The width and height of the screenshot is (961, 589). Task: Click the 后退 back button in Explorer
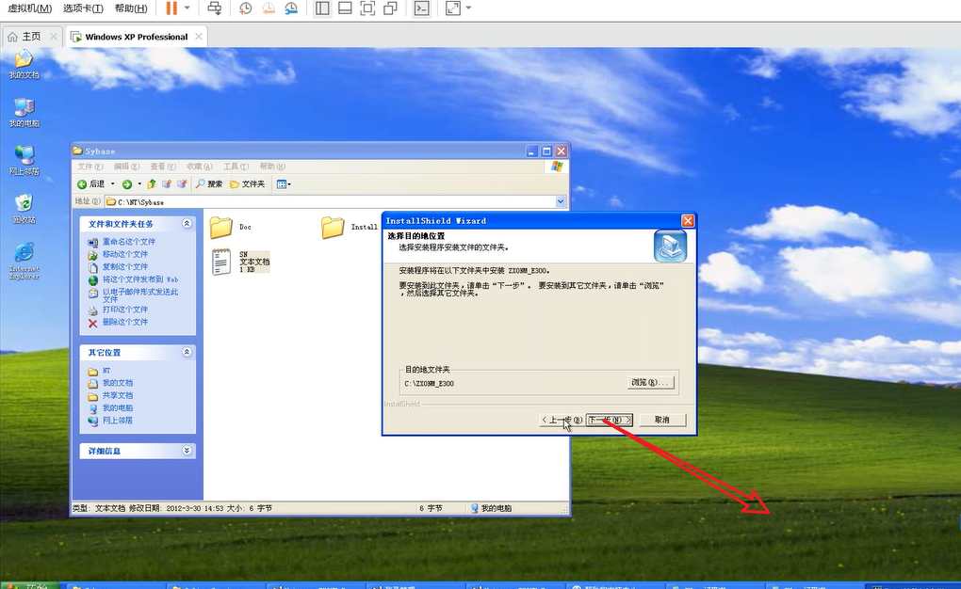[x=91, y=184]
